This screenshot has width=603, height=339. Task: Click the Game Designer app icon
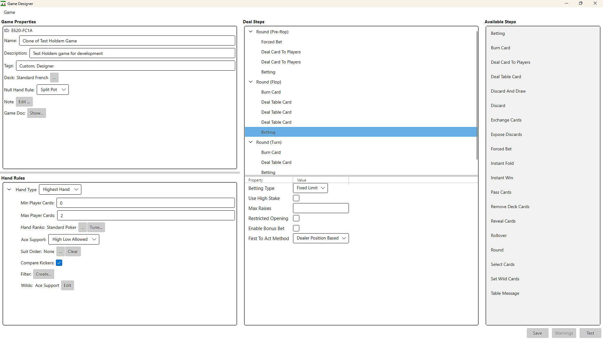point(3,3)
